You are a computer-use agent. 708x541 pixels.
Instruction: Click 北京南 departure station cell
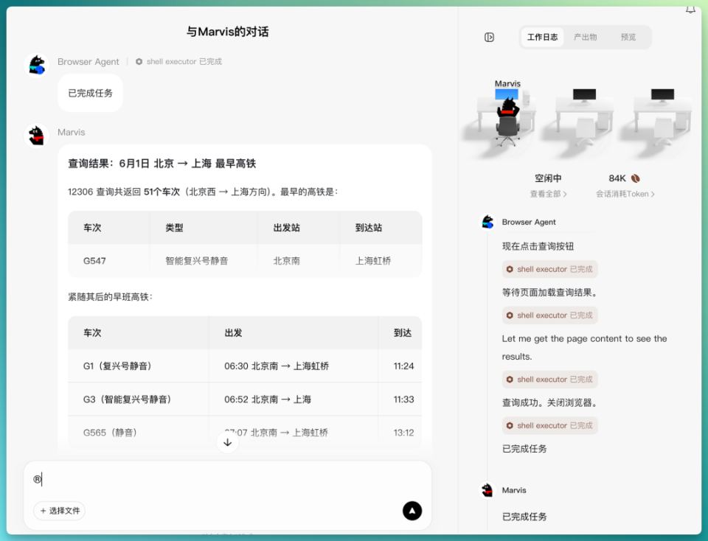(x=299, y=261)
